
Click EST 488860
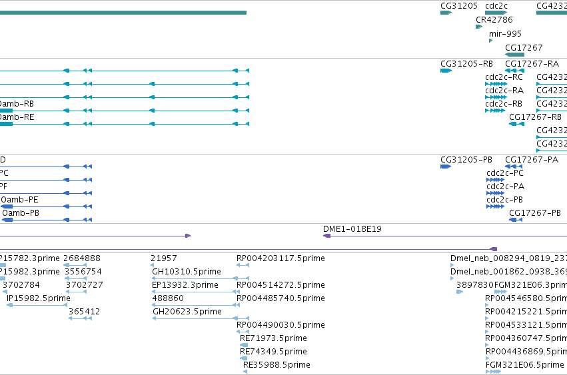pyautogui.click(x=196, y=305)
